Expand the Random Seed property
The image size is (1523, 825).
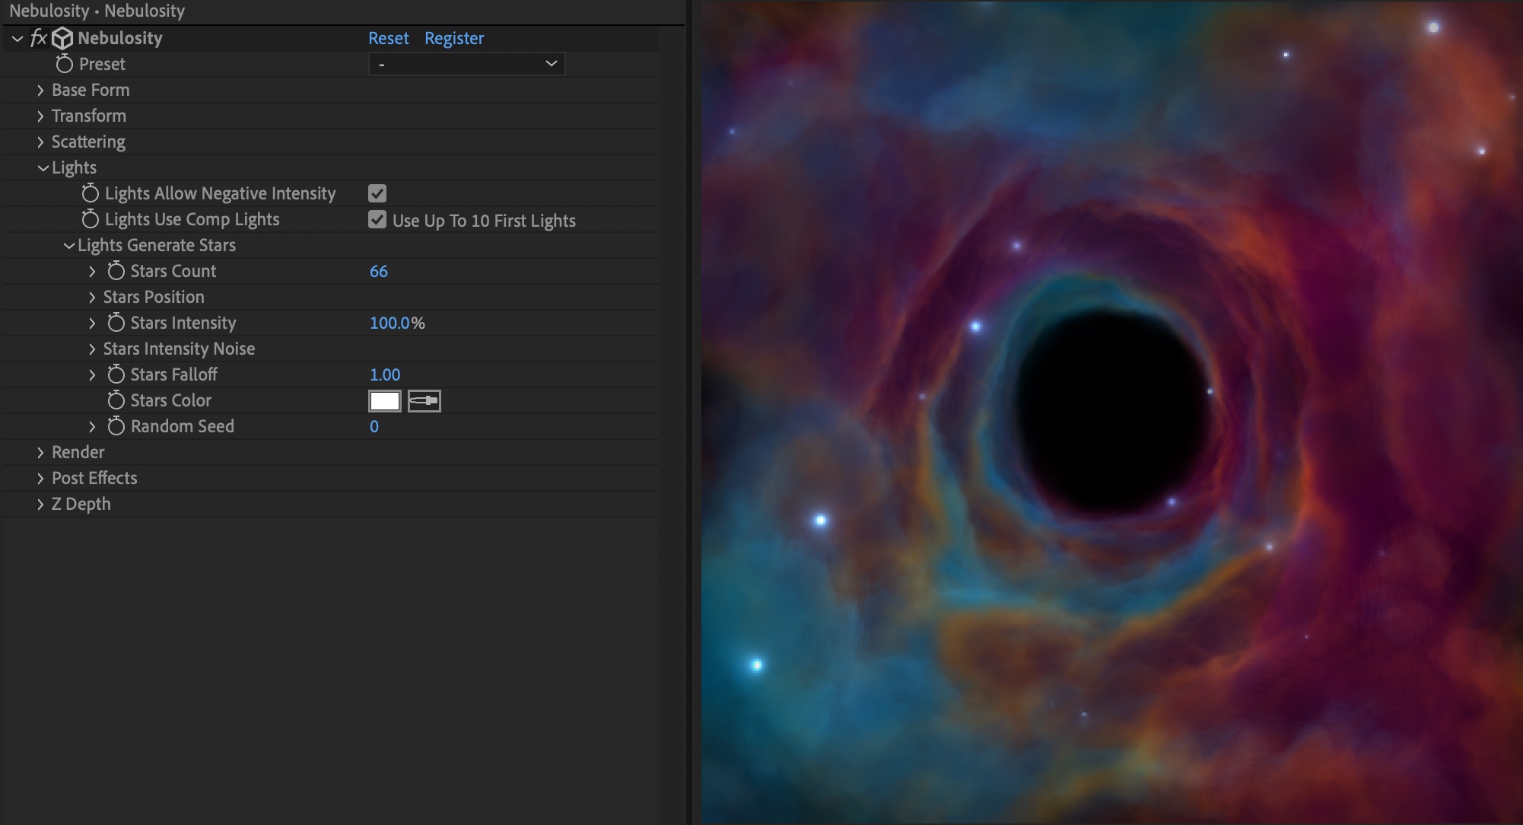tap(92, 426)
